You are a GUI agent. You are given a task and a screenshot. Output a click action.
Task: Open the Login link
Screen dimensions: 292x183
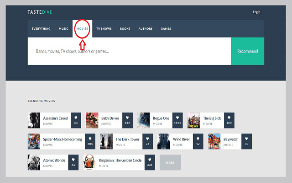coord(256,12)
